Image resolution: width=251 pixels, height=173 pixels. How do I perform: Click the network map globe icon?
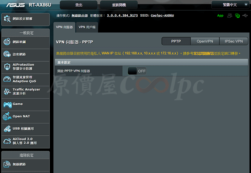tap(7, 42)
